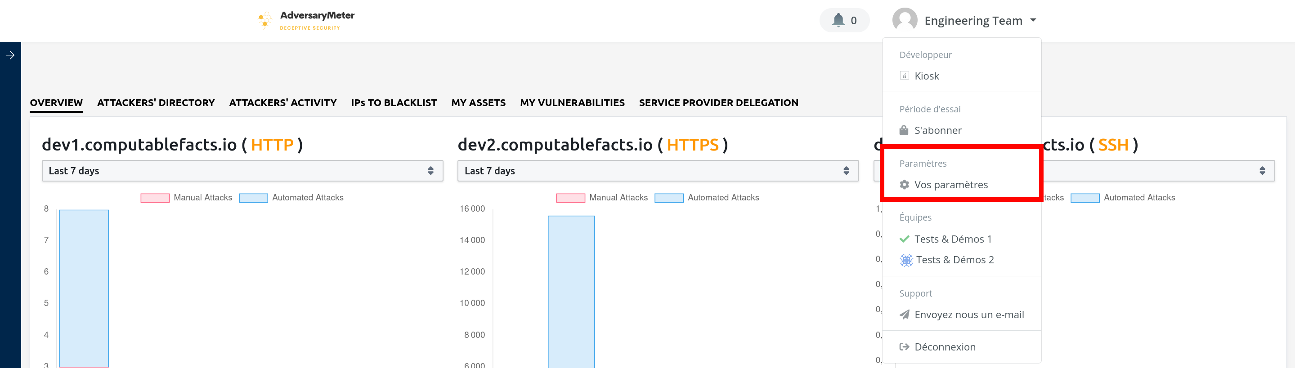Click the paper plane email icon
This screenshot has height=368, width=1295.
[904, 315]
